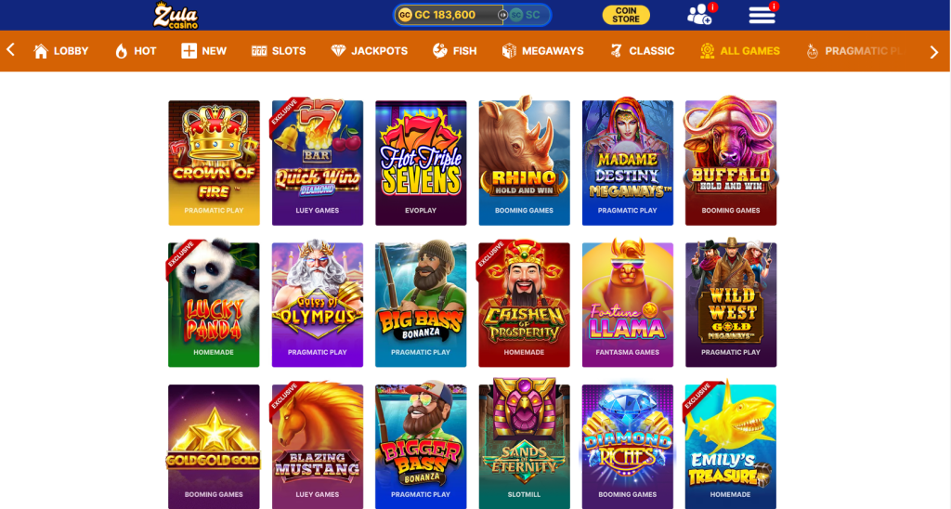This screenshot has width=951, height=509.
Task: Open the hamburger menu icon
Action: [762, 15]
